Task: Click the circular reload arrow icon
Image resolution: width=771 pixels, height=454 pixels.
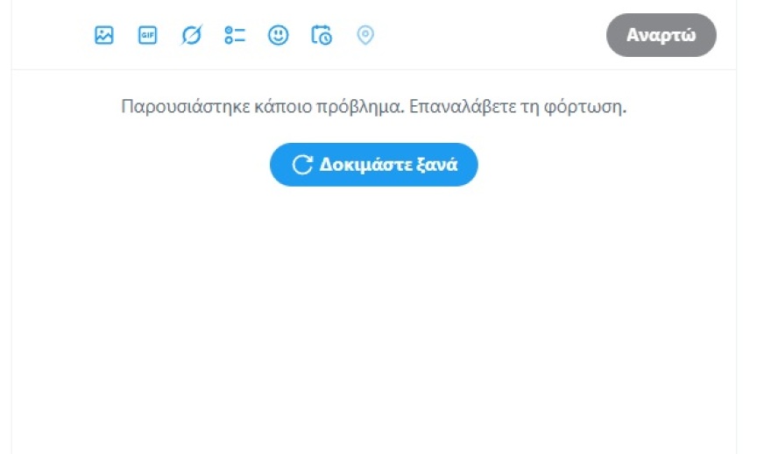Action: click(x=302, y=165)
